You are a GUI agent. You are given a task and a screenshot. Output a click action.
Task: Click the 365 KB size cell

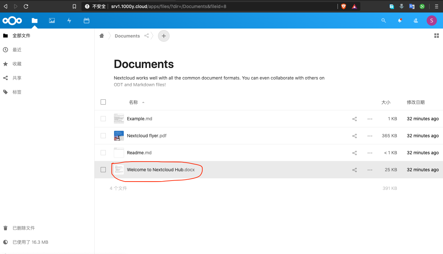click(x=389, y=136)
